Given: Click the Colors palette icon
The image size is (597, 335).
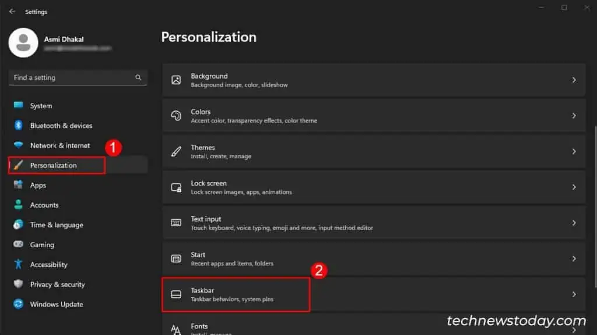Looking at the screenshot, I should [176, 116].
